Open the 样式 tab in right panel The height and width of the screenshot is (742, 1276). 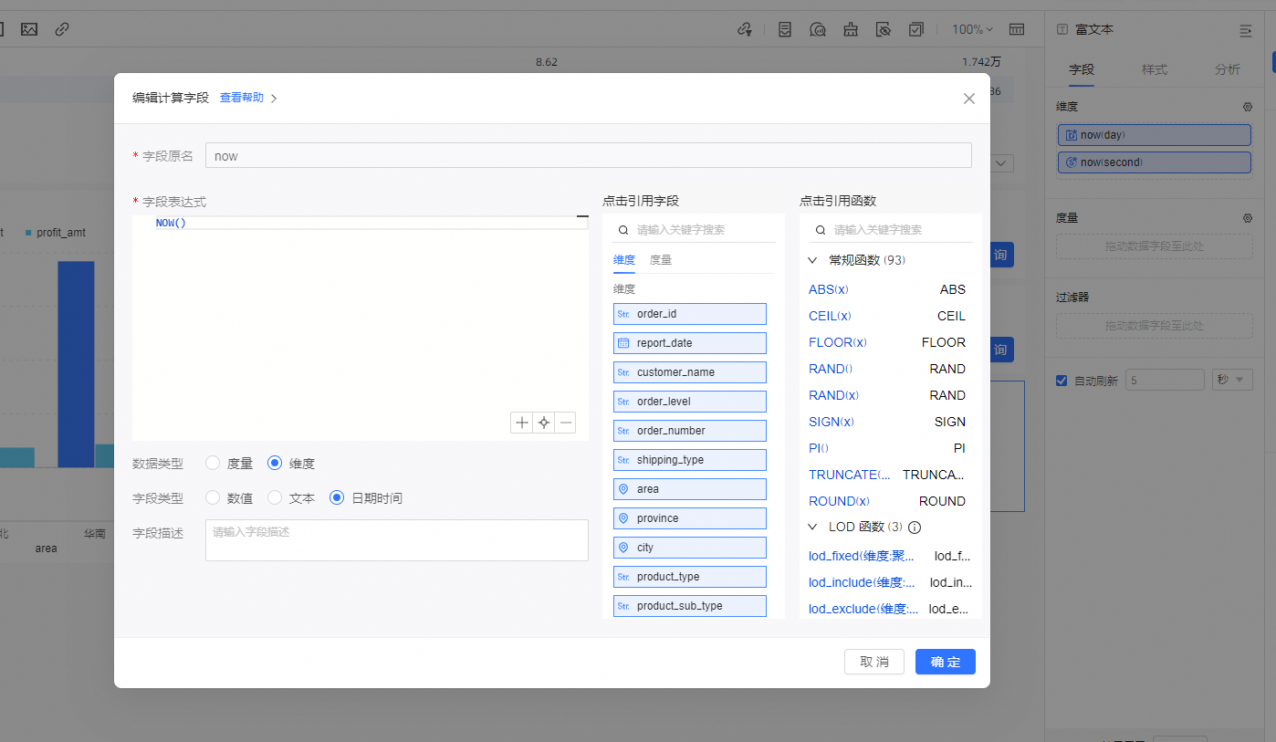coord(1155,69)
